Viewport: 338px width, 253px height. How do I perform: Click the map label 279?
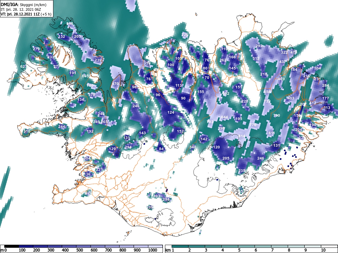(36, 49)
